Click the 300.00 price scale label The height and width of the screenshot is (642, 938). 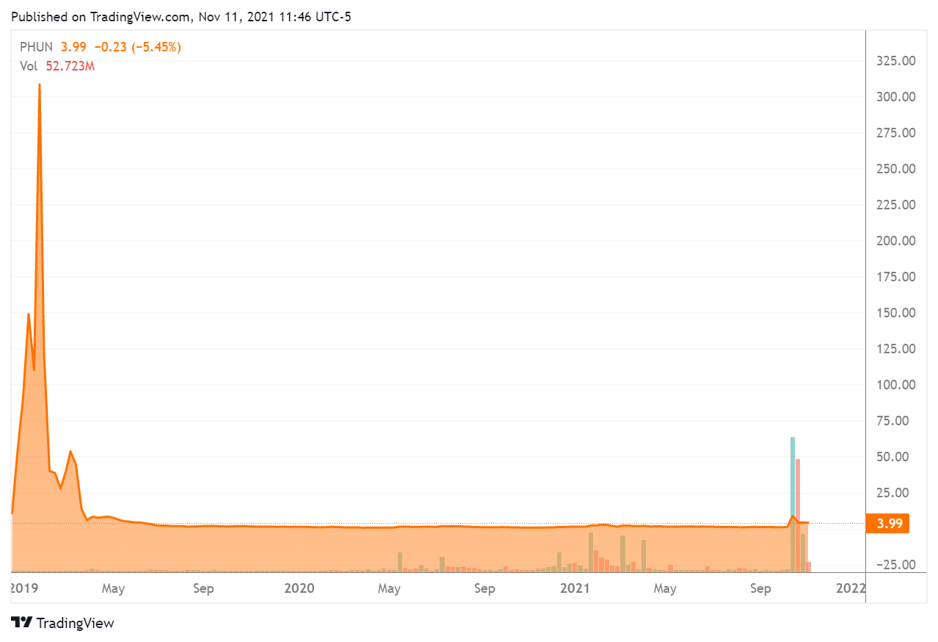pos(895,97)
